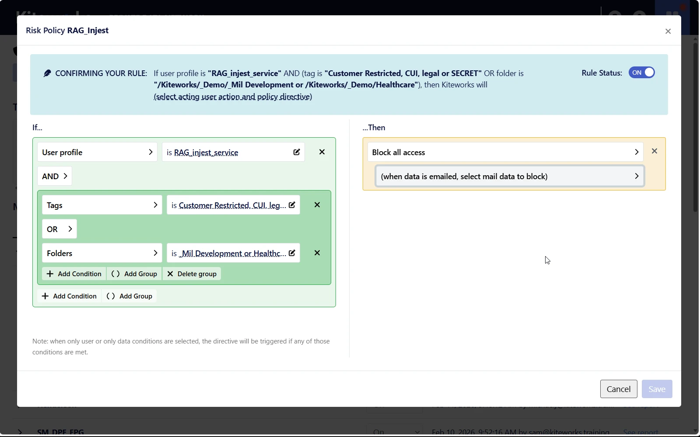Image resolution: width=700 pixels, height=437 pixels.
Task: Open the Tags condition type dropdown
Action: [102, 205]
